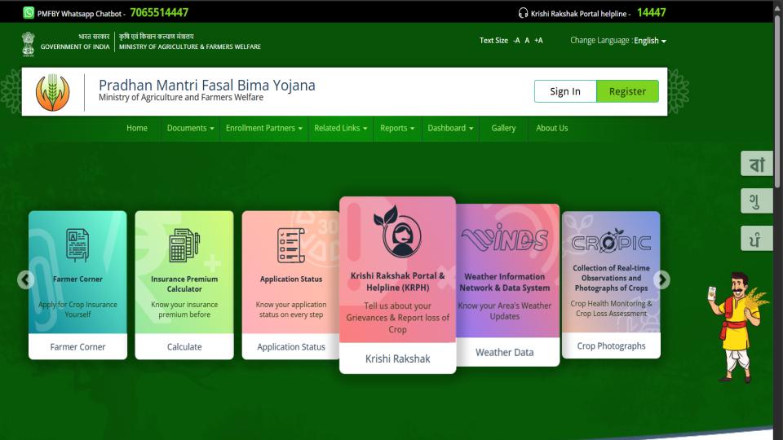Viewport: 783px width, 440px height.
Task: Decrease text size with -A
Action: [516, 41]
